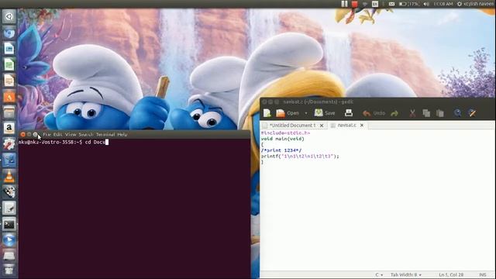Click the printf line in gedit editor
Viewport: 496px width, 279px height.
(300, 156)
